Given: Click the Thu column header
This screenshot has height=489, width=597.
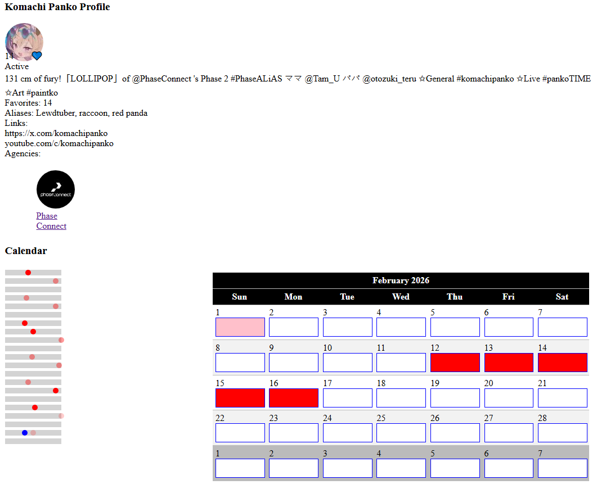Looking at the screenshot, I should [455, 297].
